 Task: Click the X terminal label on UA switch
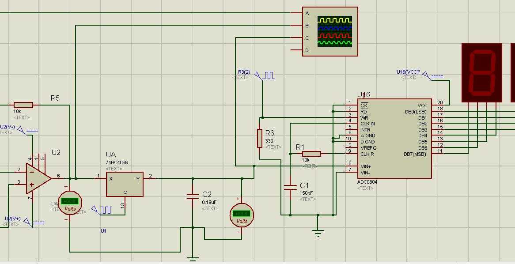(111, 179)
